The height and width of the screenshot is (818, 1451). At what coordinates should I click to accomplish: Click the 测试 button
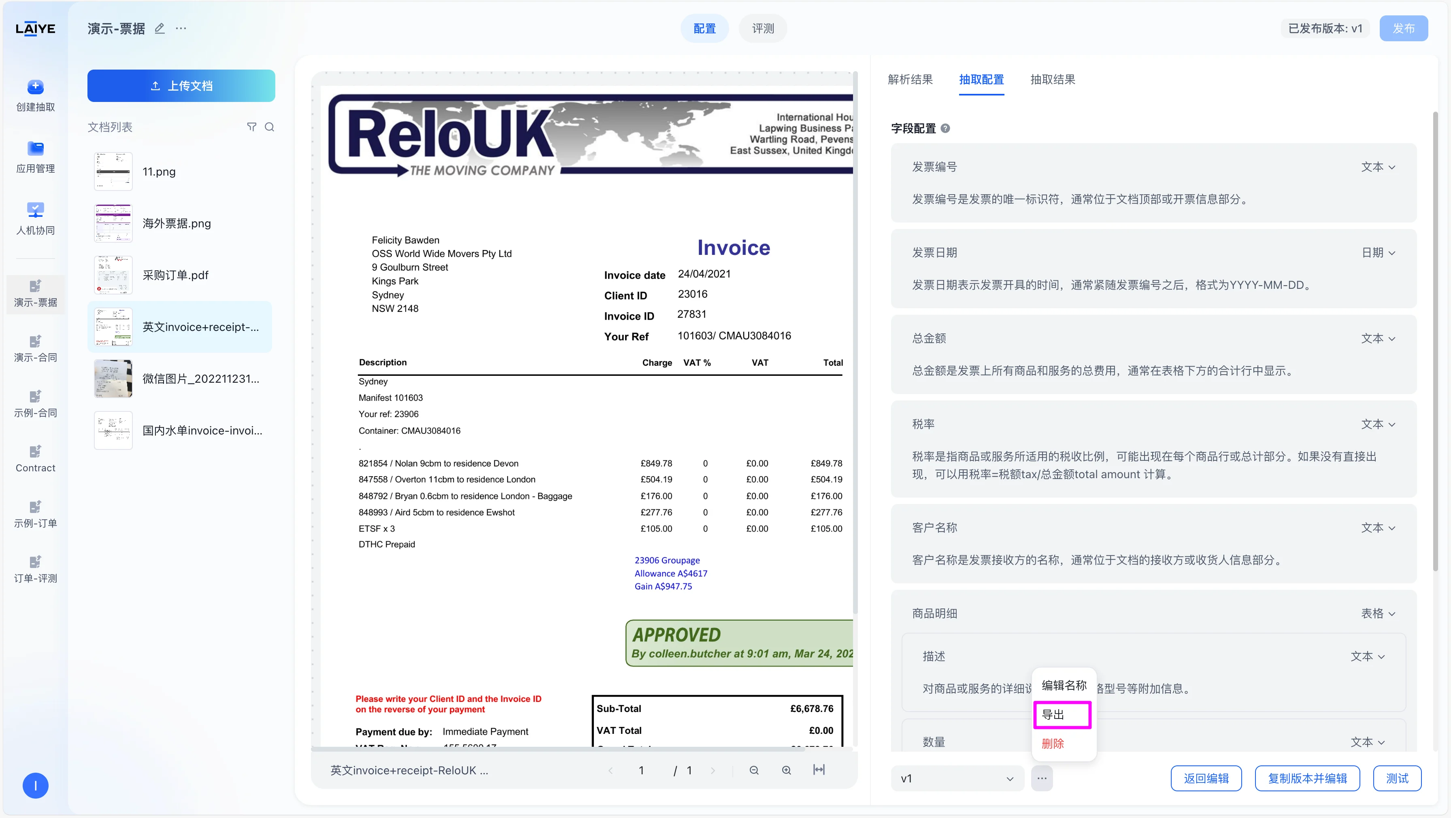(1397, 778)
